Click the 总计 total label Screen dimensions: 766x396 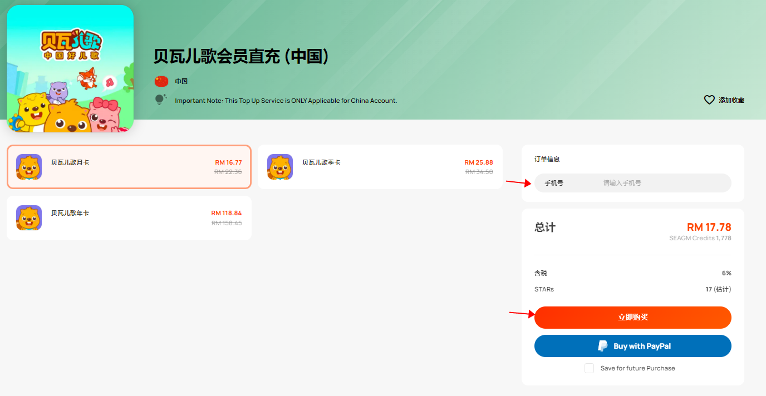click(545, 227)
